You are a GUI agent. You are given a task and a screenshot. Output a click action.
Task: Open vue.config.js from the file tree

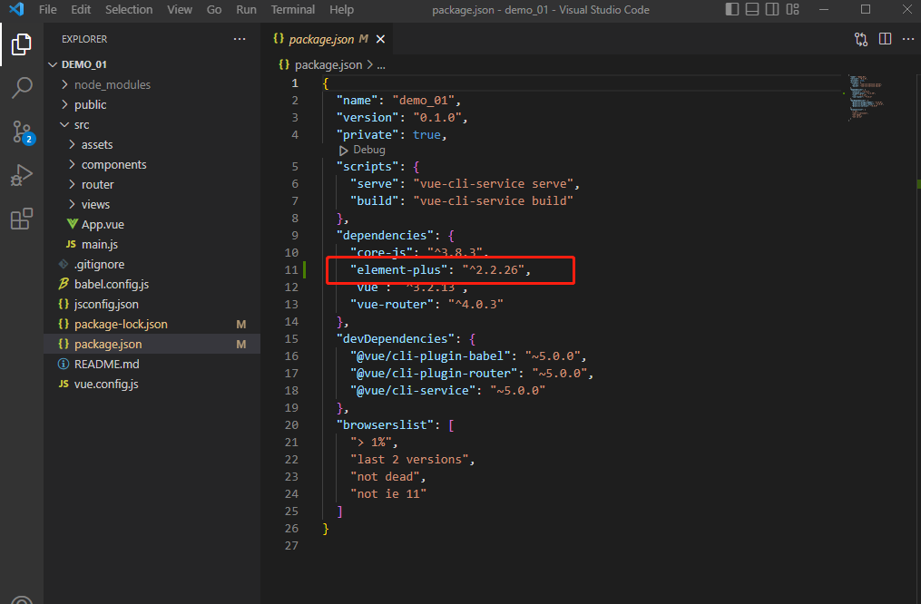click(106, 384)
